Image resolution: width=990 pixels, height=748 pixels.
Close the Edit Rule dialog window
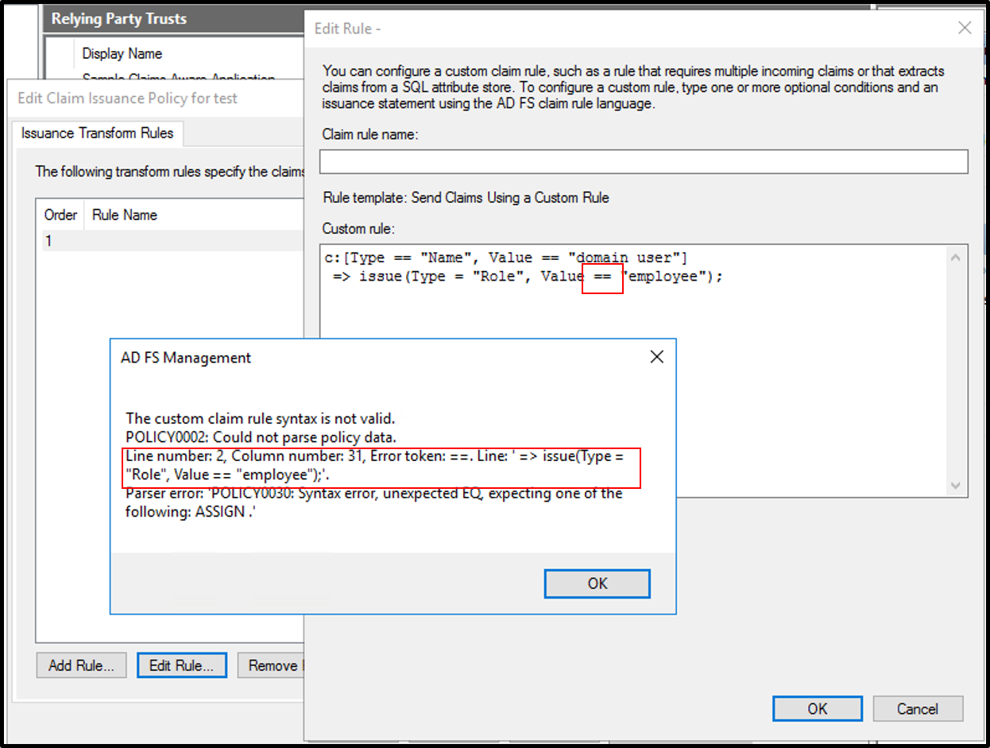[x=965, y=29]
